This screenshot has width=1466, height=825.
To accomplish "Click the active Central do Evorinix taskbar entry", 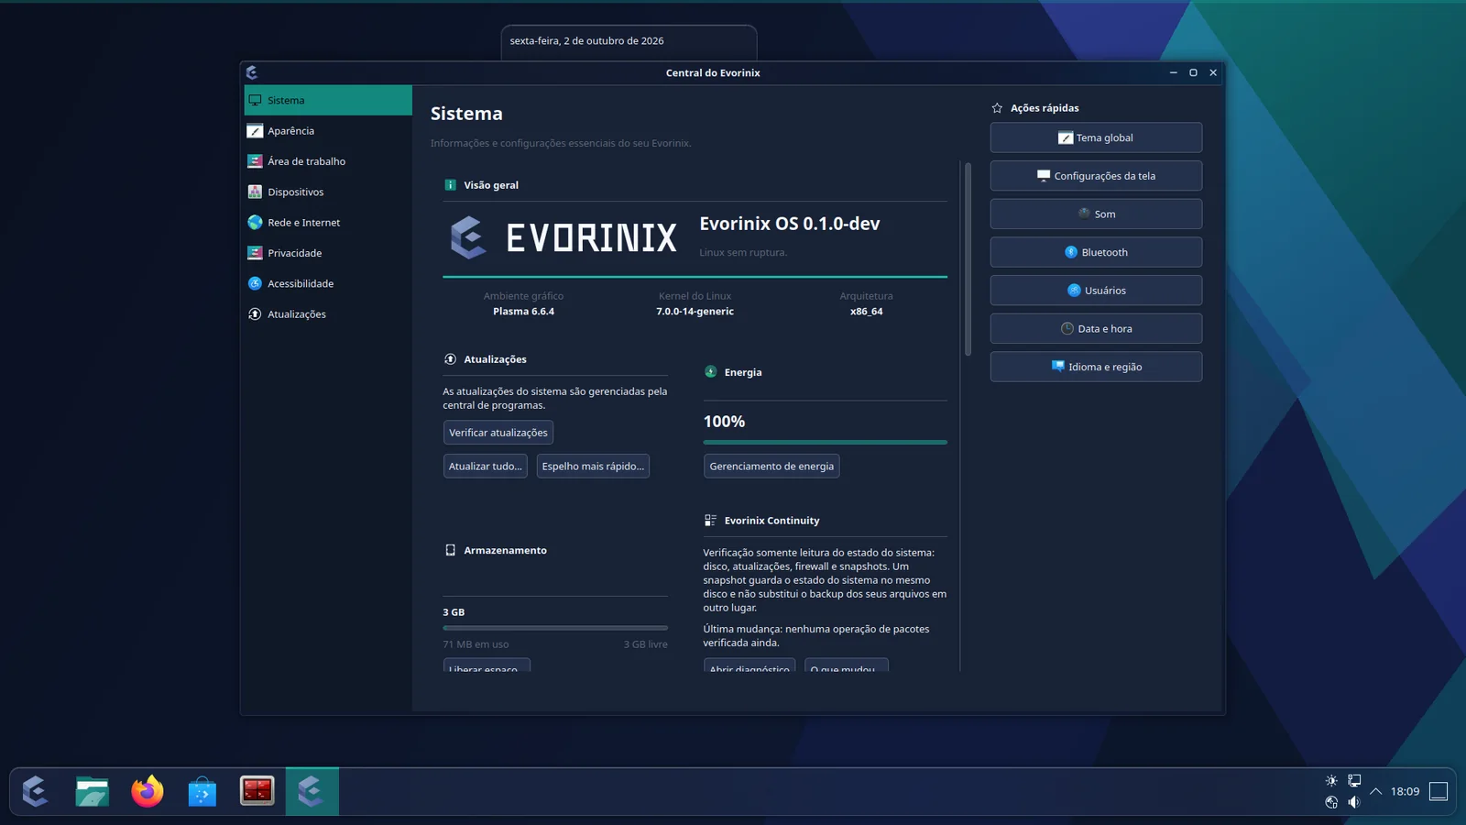I will pyautogui.click(x=312, y=791).
